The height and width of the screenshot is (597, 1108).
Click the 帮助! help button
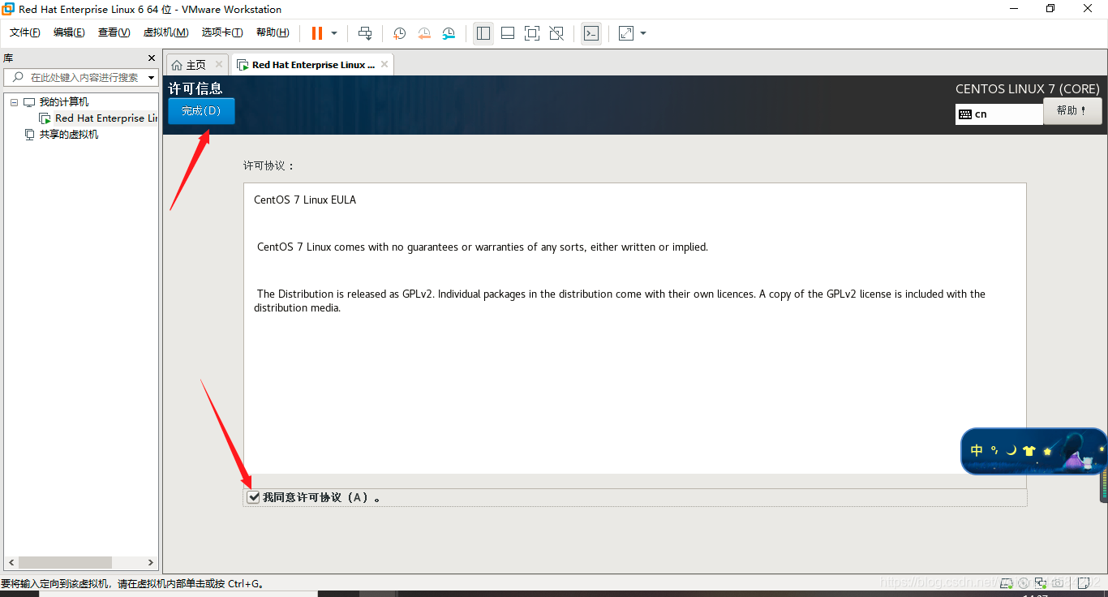click(x=1072, y=111)
